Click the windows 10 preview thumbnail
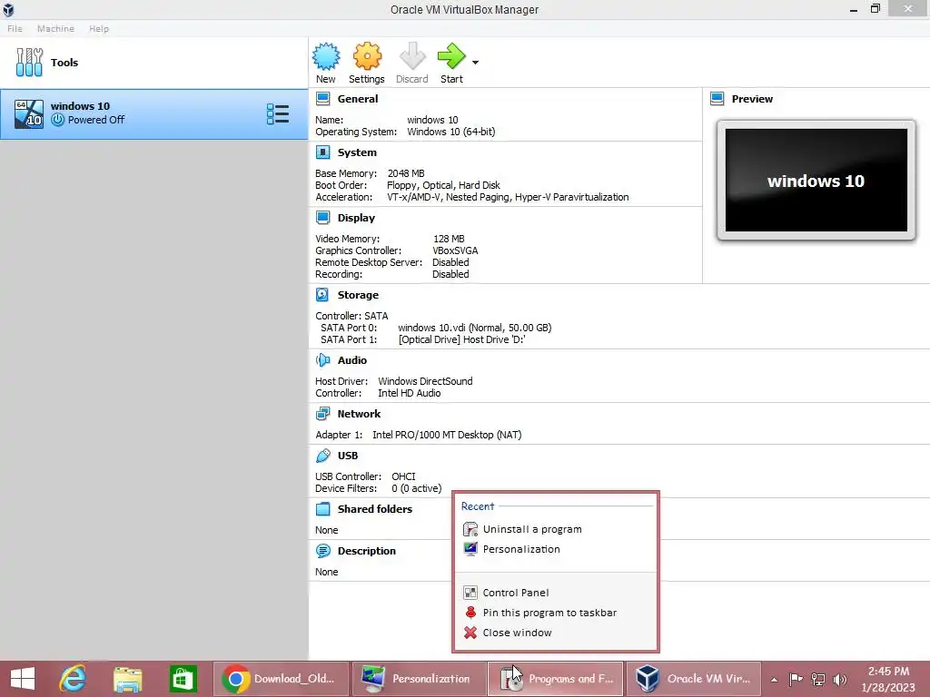930x697 pixels. pyautogui.click(x=816, y=181)
